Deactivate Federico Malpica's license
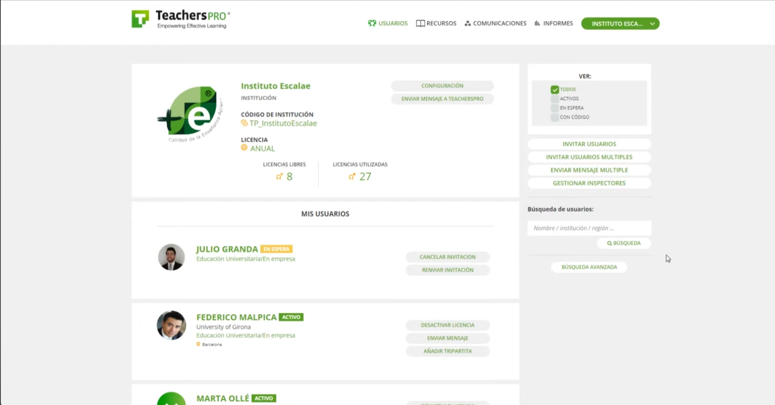The width and height of the screenshot is (775, 405). [x=448, y=325]
